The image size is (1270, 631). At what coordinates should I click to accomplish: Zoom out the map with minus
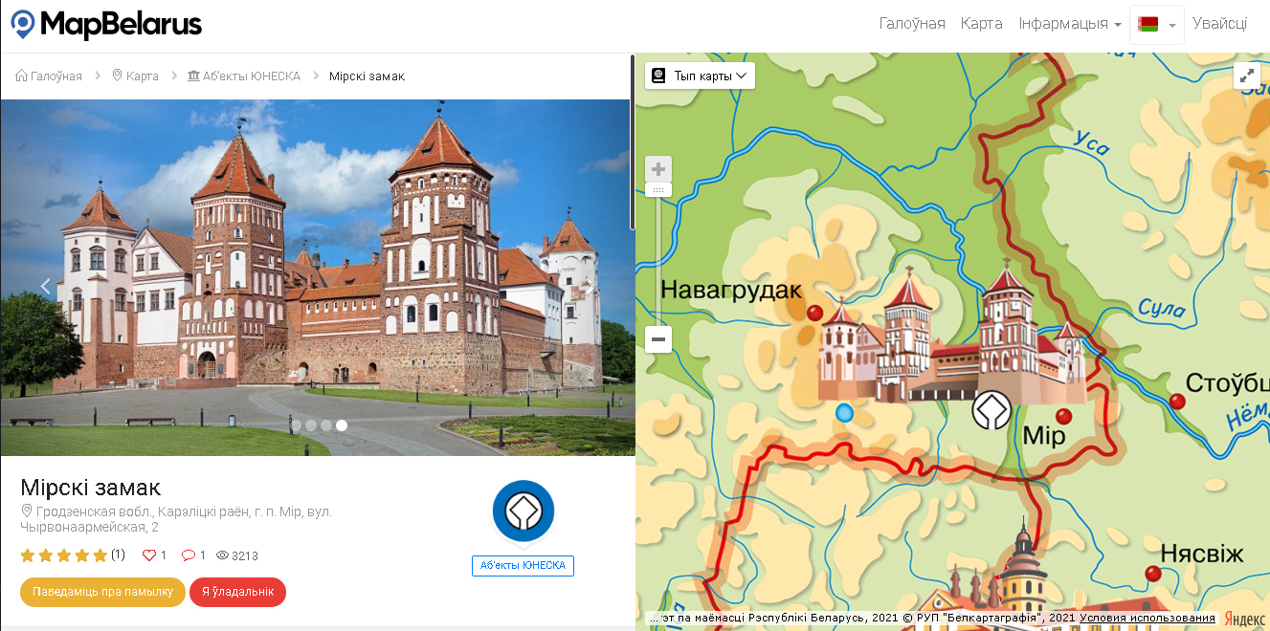pyautogui.click(x=658, y=339)
